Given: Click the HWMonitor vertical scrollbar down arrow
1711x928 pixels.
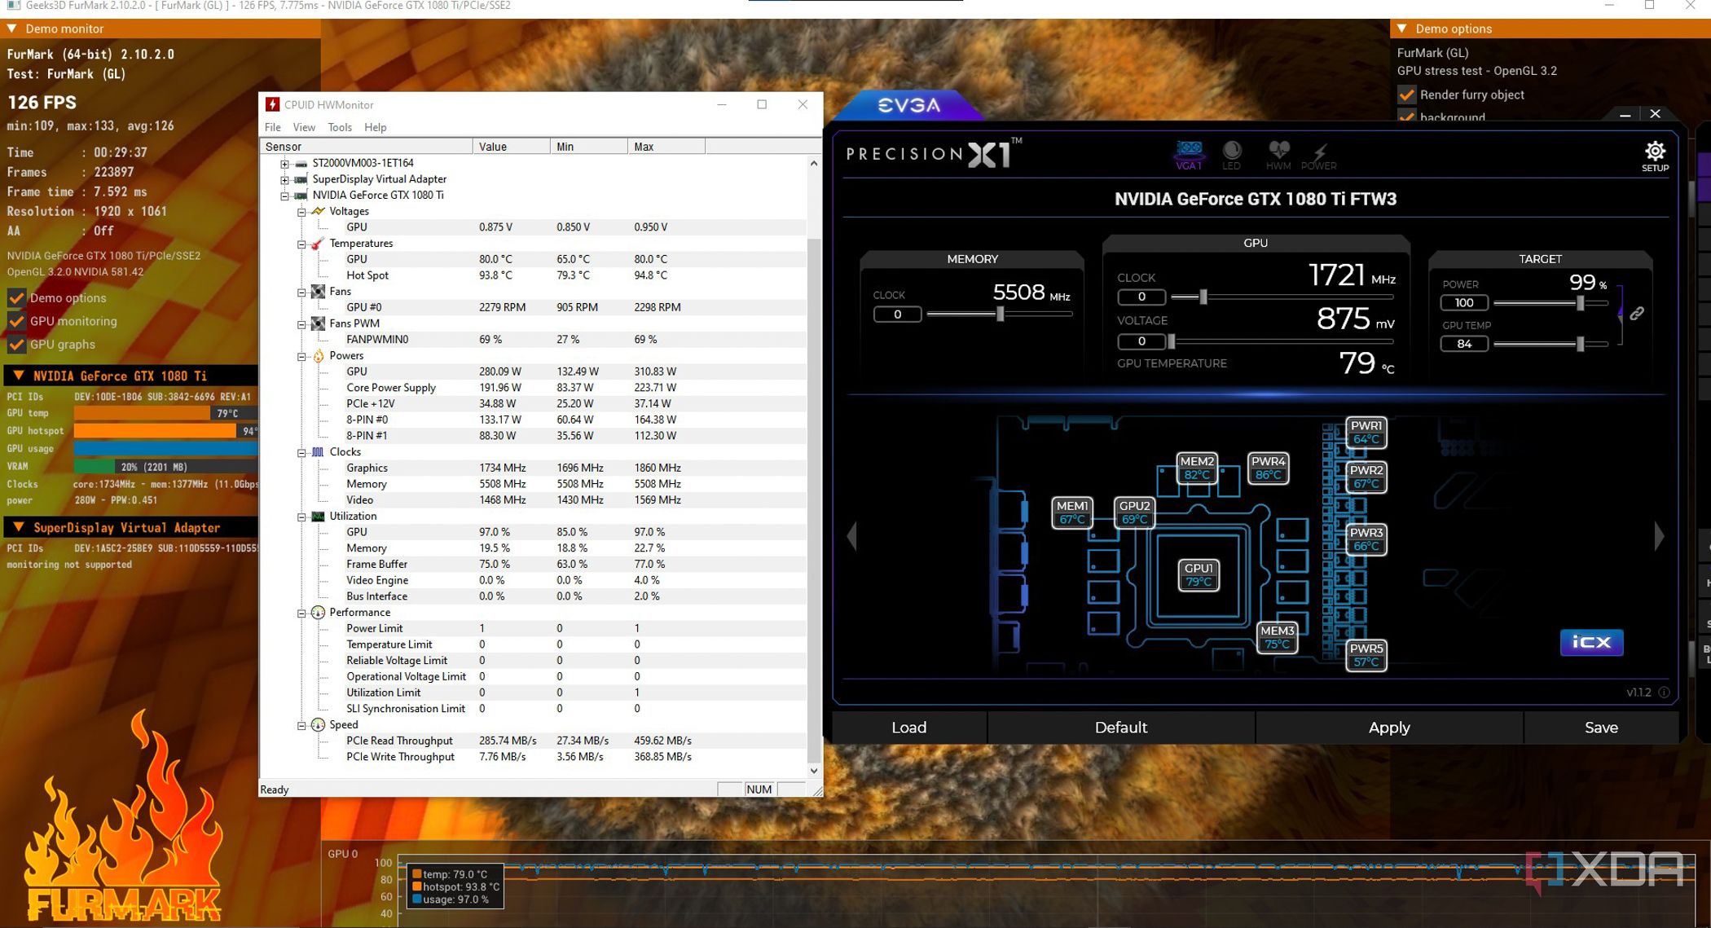Looking at the screenshot, I should tap(813, 771).
